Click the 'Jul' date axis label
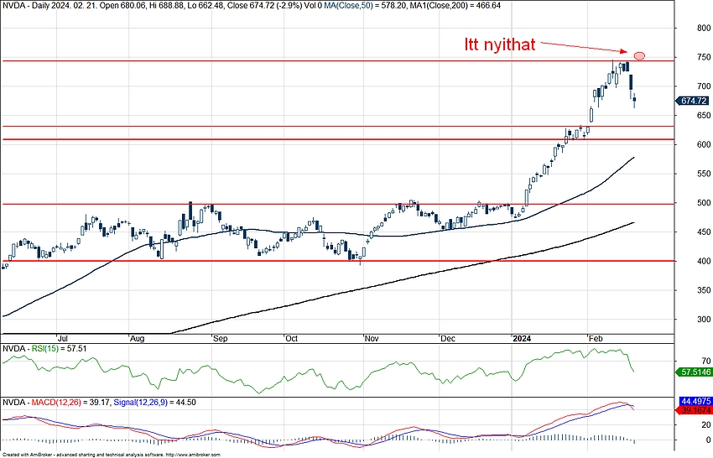713x458 pixels. pos(63,339)
